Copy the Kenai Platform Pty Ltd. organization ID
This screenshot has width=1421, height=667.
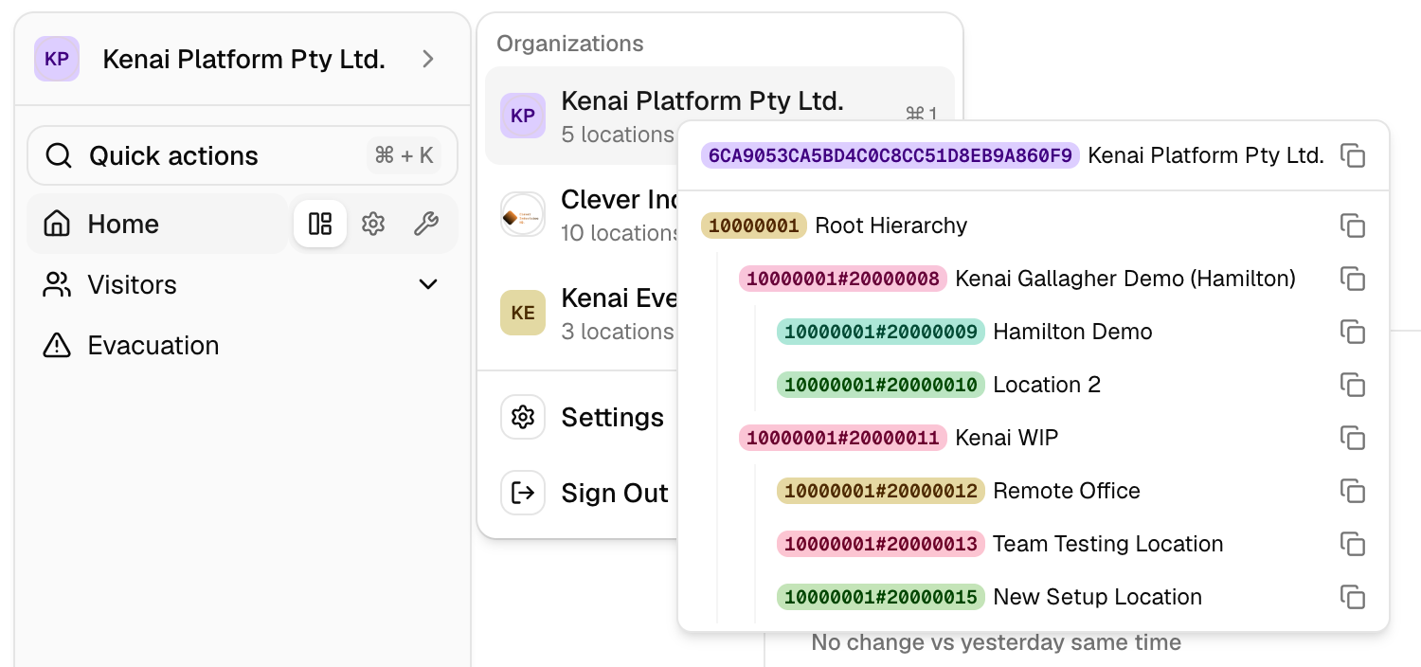tap(1353, 155)
